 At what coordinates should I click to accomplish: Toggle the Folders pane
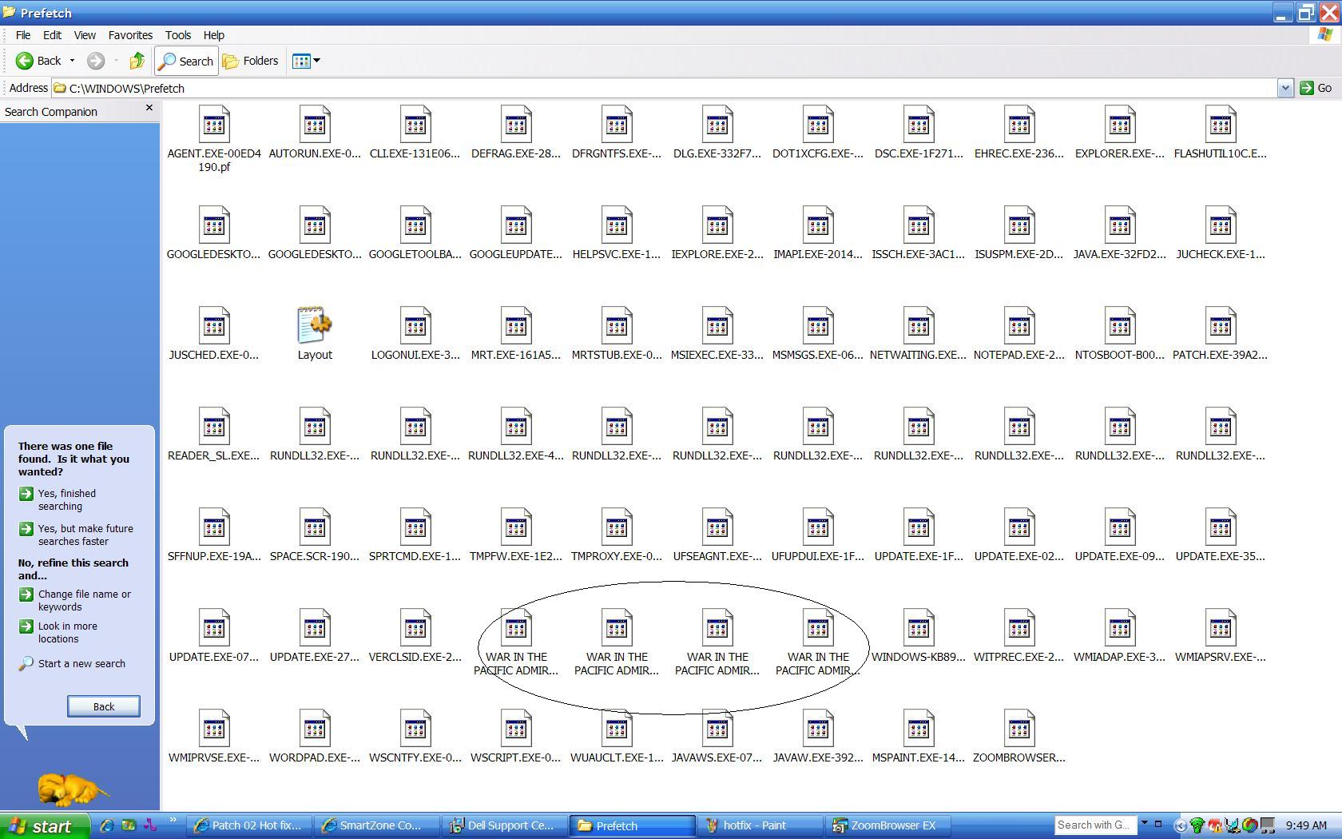tap(250, 61)
